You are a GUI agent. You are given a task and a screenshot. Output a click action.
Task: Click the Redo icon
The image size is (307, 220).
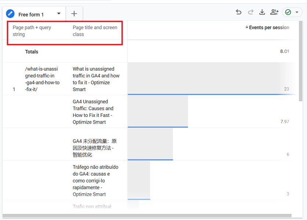pos(250,12)
